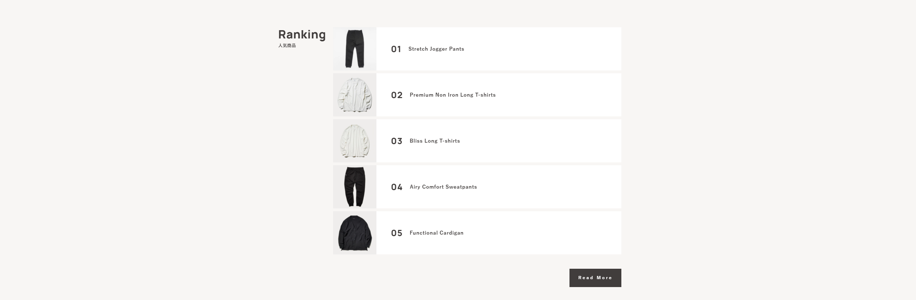Select the Bliss Long T-shirts product photo

pyautogui.click(x=354, y=141)
